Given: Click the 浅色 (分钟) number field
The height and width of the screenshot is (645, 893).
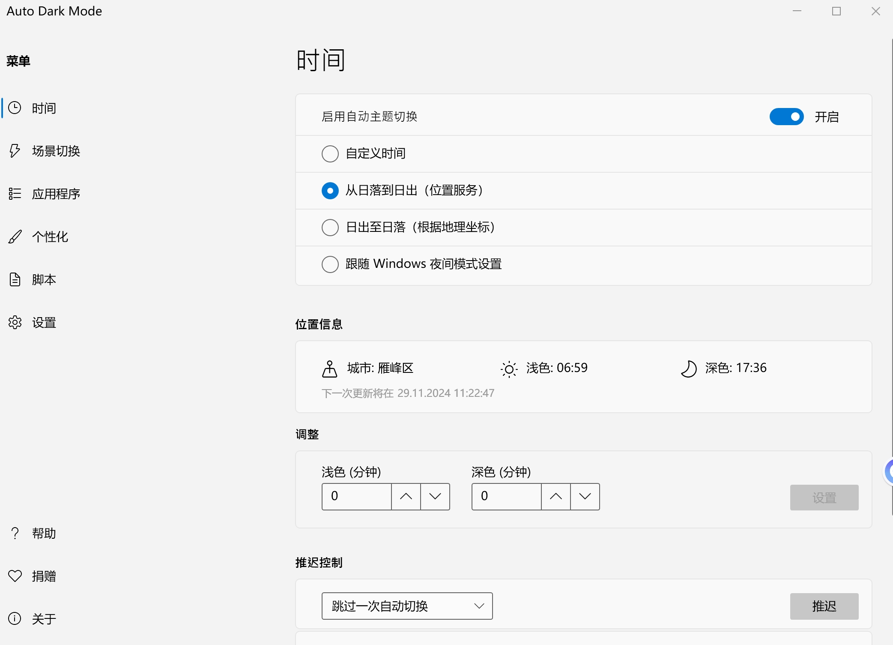Looking at the screenshot, I should (357, 496).
